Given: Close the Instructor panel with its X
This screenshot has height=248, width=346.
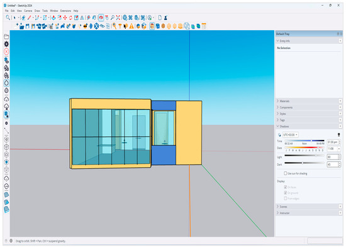Looking at the screenshot, I should point(340,213).
